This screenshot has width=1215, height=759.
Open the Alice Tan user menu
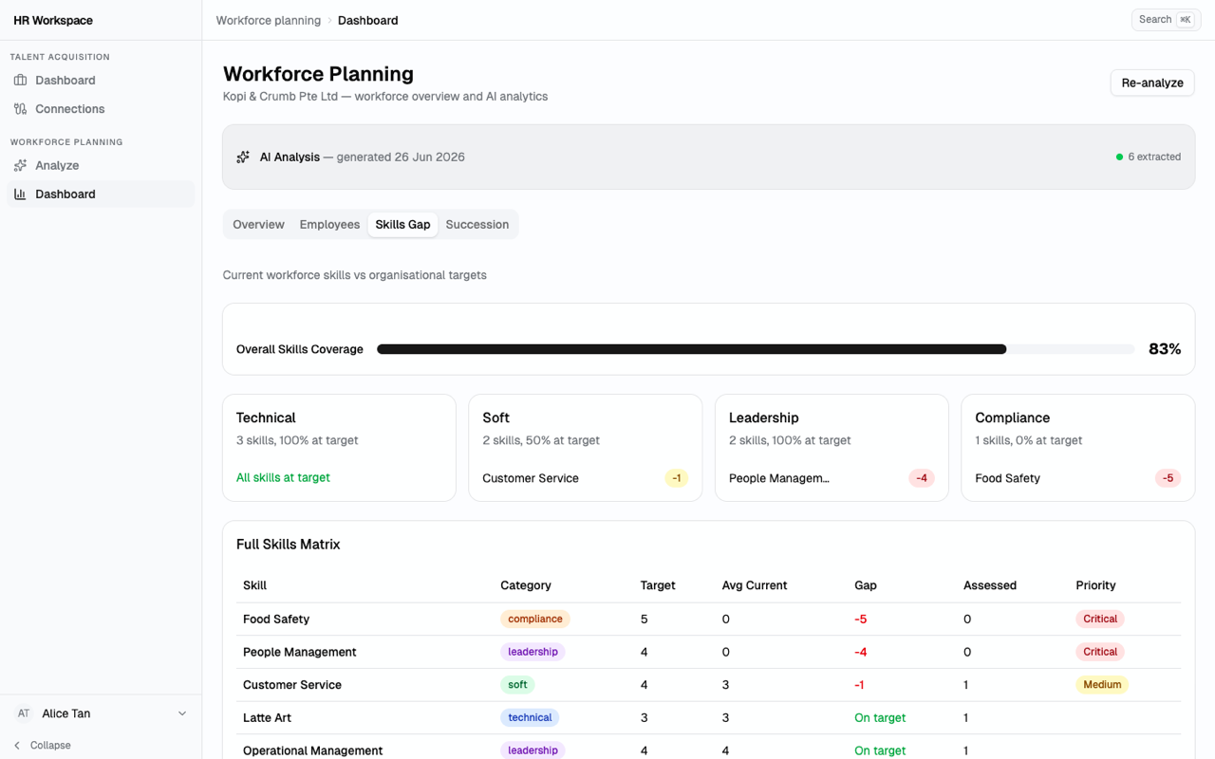click(101, 713)
